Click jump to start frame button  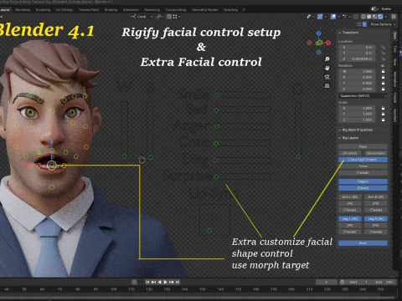tap(147, 282)
